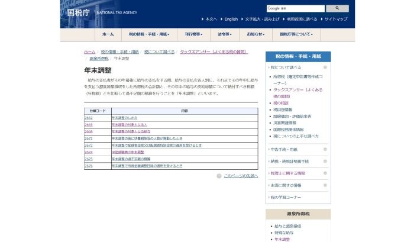Click the magnifier search button
The height and width of the screenshot is (242, 414).
tap(337, 8)
